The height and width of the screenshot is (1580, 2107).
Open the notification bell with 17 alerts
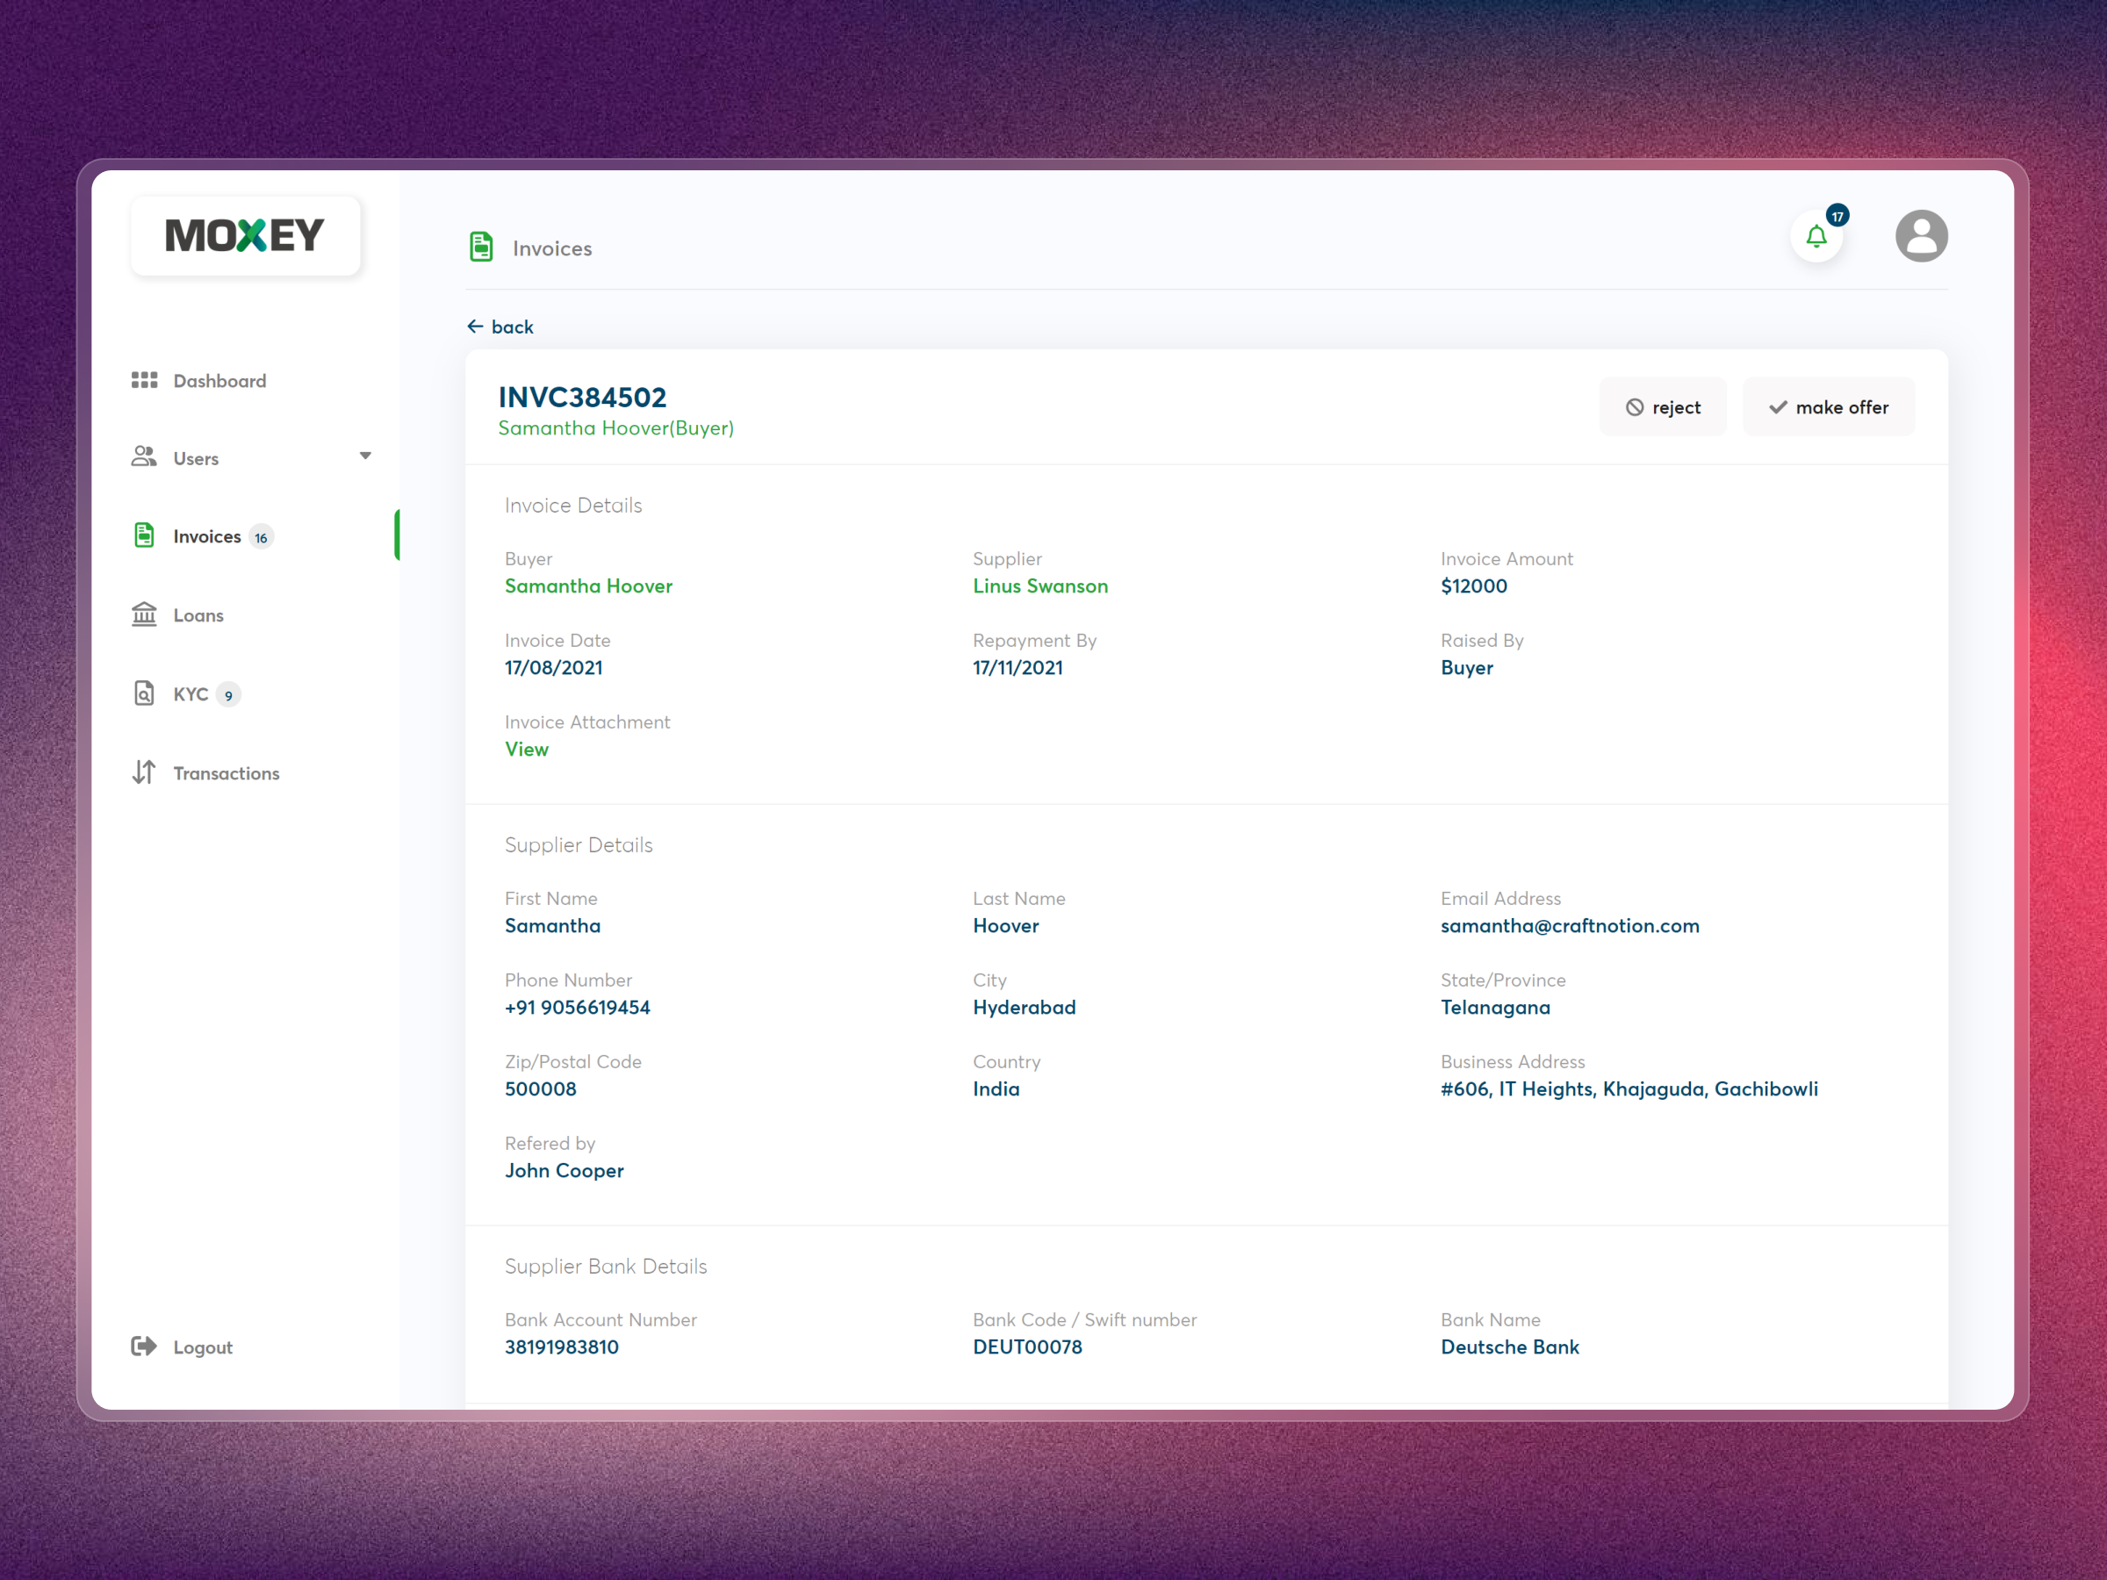(x=1816, y=236)
